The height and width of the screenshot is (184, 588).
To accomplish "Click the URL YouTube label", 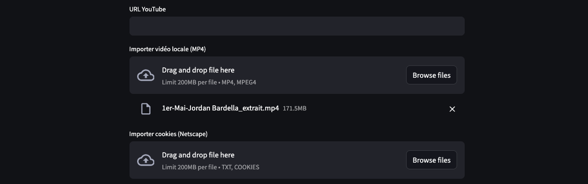I will [x=148, y=9].
